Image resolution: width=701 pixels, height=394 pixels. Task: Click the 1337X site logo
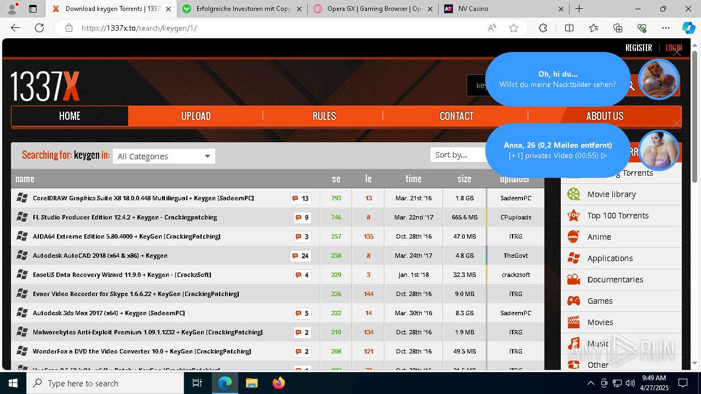[x=45, y=86]
